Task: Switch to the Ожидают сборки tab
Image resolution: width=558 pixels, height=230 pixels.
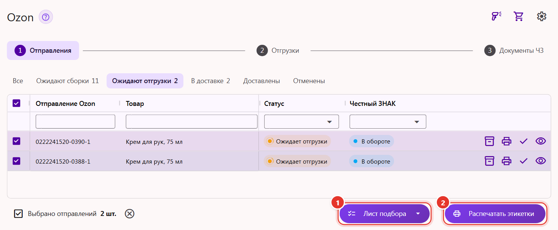Action: pos(68,81)
